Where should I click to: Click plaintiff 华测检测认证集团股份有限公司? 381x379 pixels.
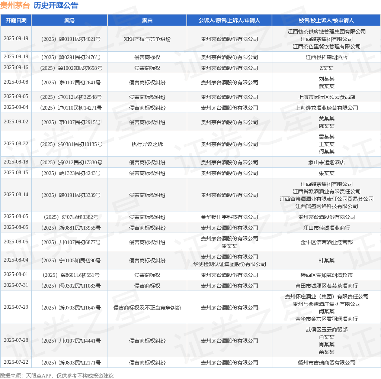229,264
